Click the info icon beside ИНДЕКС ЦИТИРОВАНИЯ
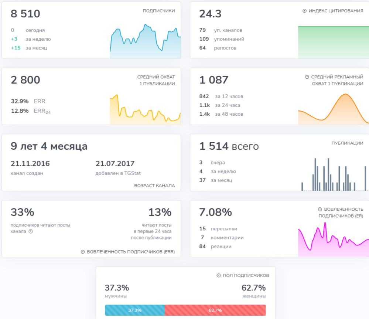This screenshot has width=369, height=319. (304, 11)
